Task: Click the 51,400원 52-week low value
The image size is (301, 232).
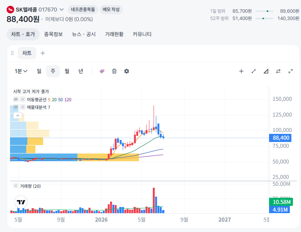Action: [x=242, y=18]
